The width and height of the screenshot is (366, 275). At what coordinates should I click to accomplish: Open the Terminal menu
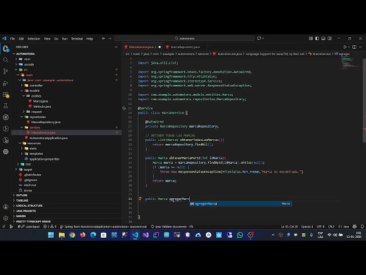click(77, 38)
